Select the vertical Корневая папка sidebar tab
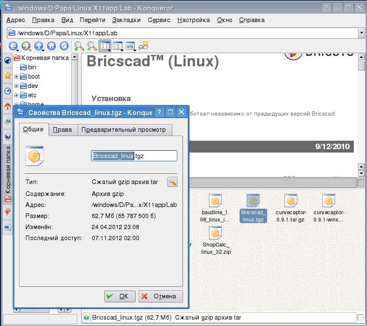This screenshot has width=367, height=326. (x=8, y=174)
